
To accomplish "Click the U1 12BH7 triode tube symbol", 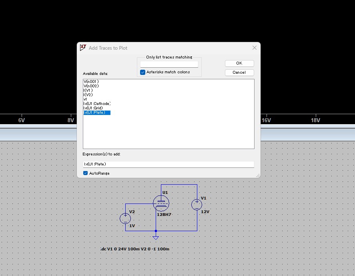I will [161, 203].
